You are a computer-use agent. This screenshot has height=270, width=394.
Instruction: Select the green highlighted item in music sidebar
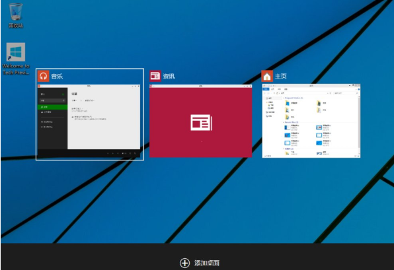(52, 107)
